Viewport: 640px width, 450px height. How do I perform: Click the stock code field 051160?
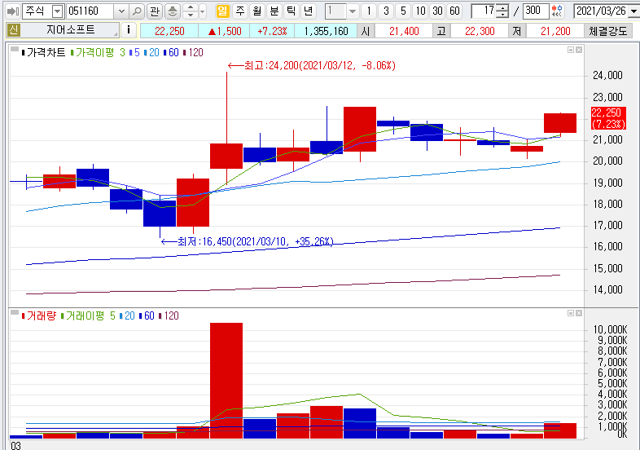click(90, 11)
